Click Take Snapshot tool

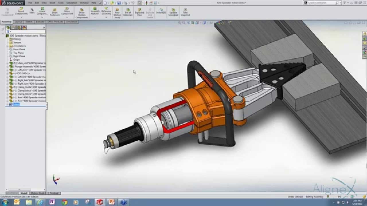pos(185,12)
